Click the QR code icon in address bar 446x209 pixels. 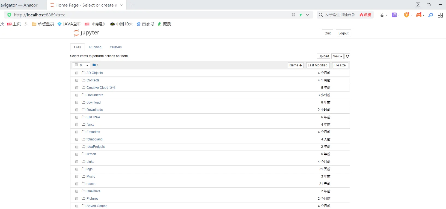[x=294, y=15]
